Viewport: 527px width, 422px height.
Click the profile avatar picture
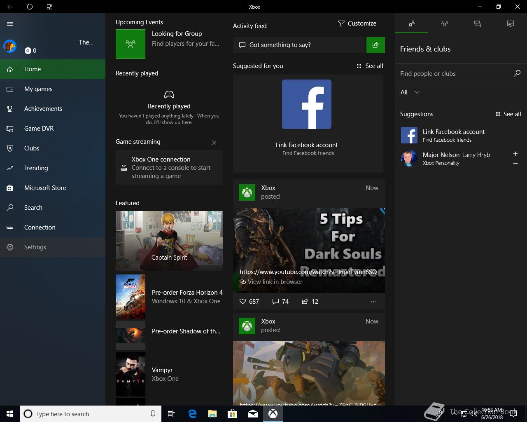pos(10,46)
